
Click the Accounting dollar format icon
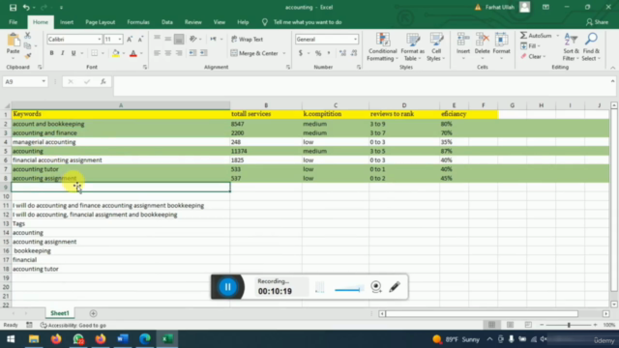pos(301,53)
